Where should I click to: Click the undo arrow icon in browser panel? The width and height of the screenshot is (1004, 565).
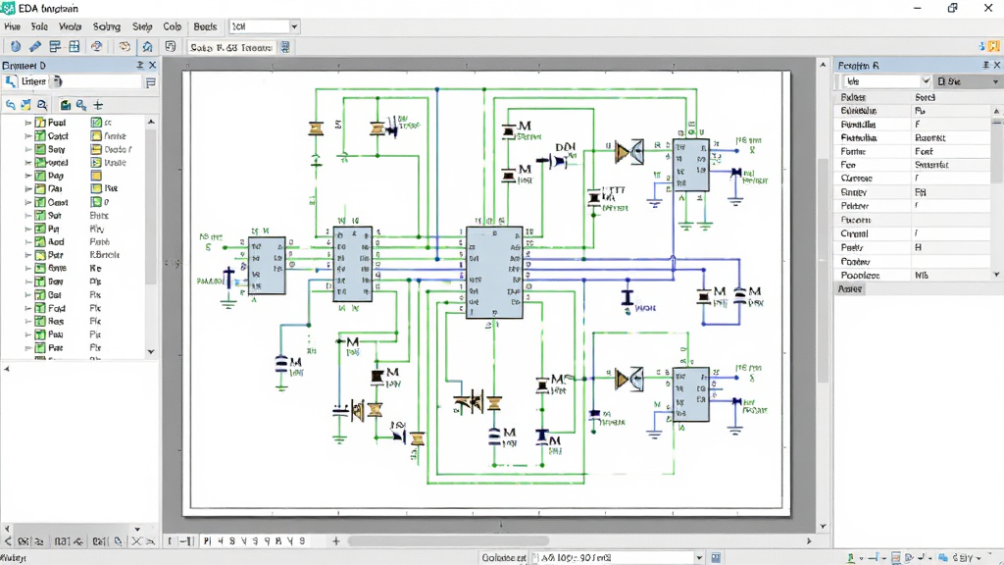point(11,105)
